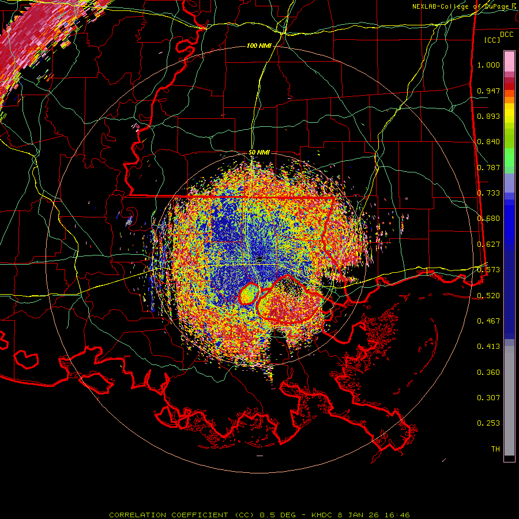
Task: Click the 0.253 scale value
Action: [x=488, y=423]
